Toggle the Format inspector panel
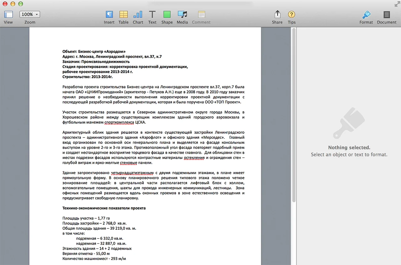This screenshot has width=401, height=265. [x=366, y=14]
